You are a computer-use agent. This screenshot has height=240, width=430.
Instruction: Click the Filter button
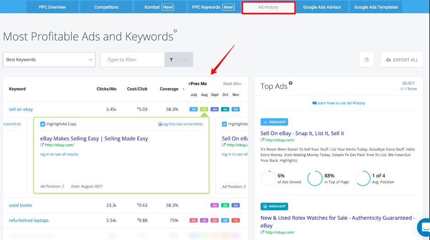(179, 59)
